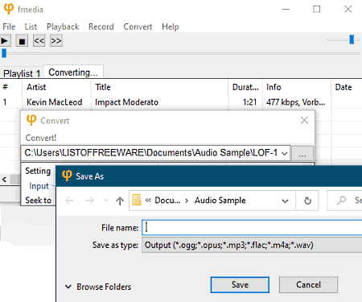Click the Save button
This screenshot has width=362, height=302.
tap(240, 285)
